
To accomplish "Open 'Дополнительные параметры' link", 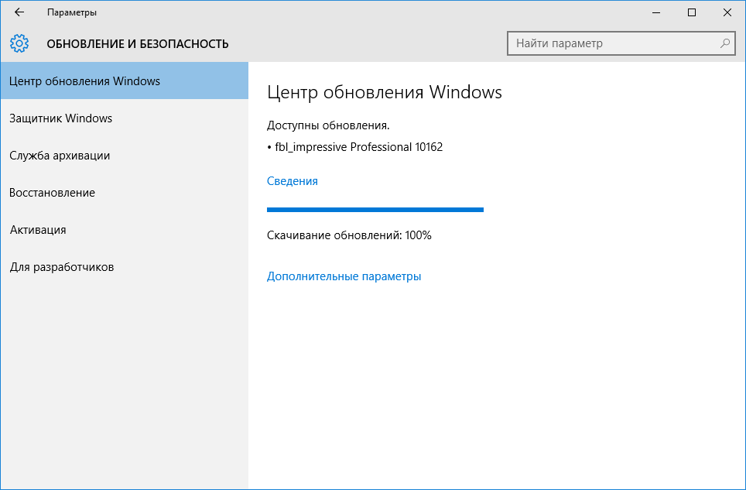I will (344, 276).
